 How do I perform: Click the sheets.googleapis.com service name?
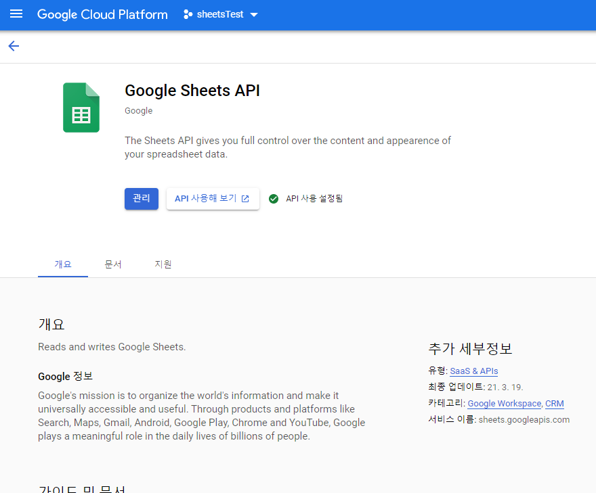click(x=524, y=420)
